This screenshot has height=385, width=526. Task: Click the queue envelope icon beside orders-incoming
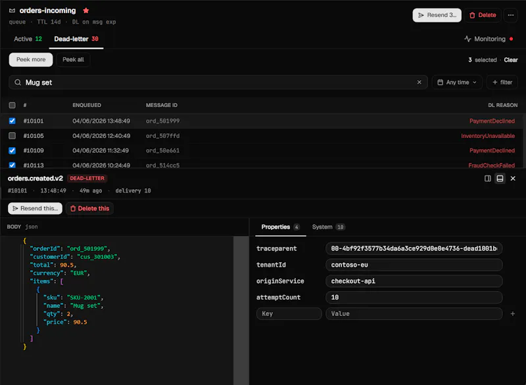tap(12, 11)
